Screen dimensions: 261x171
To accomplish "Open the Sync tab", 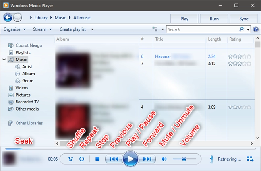I will 244,19.
